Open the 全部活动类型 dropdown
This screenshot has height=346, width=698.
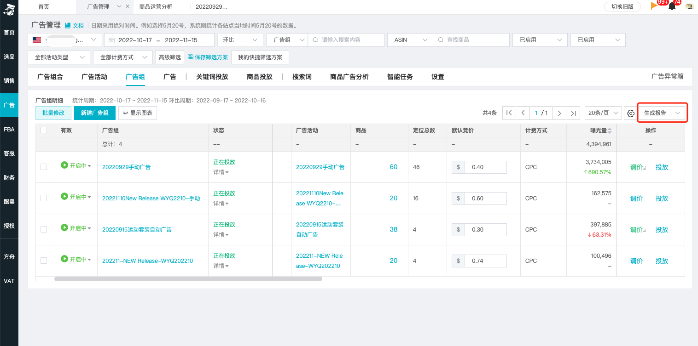(59, 57)
